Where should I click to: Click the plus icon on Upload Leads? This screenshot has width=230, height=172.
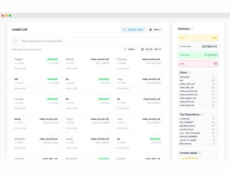[125, 30]
